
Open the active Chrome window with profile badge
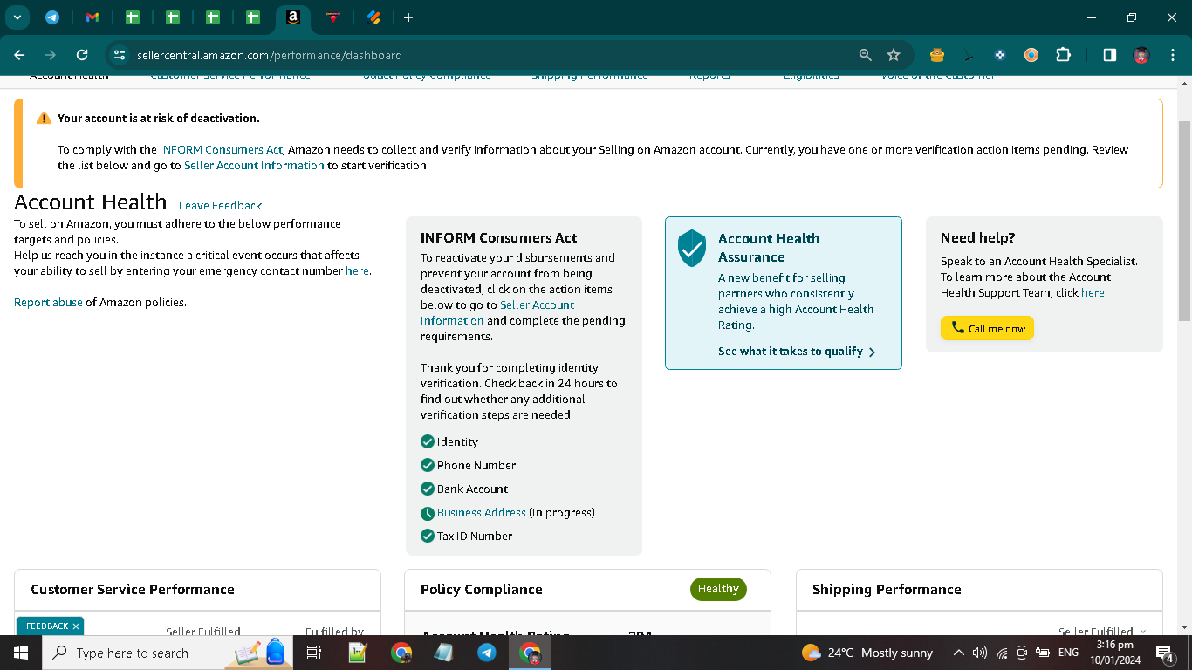coord(530,653)
